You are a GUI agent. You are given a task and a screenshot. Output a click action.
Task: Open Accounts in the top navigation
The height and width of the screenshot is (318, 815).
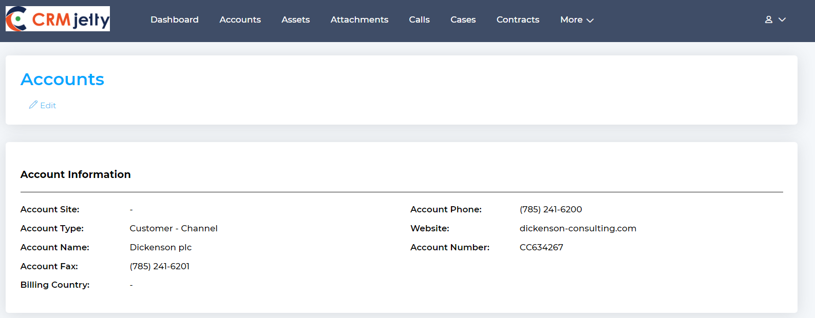[x=240, y=19]
